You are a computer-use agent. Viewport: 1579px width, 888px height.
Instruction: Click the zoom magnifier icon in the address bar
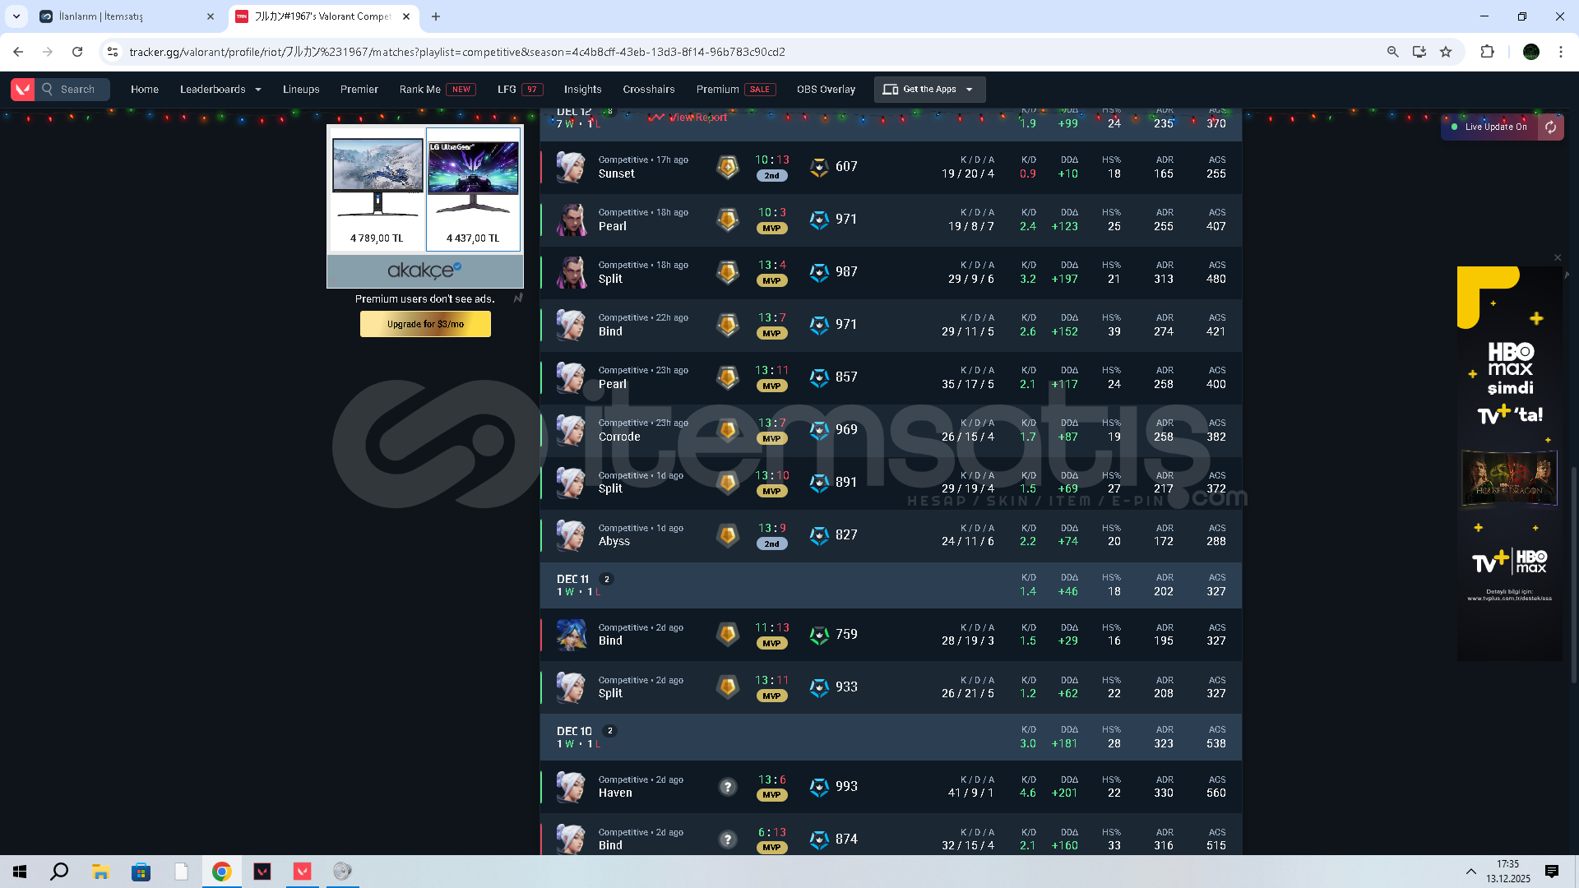point(1392,52)
